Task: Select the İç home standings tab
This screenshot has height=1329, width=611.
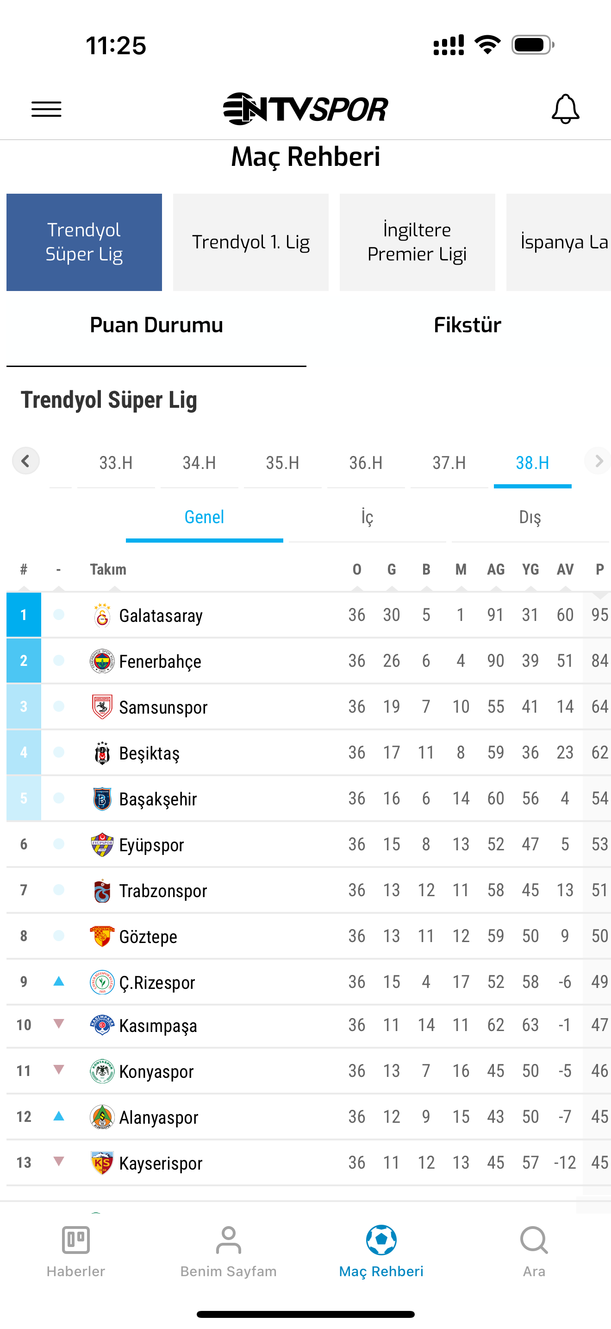Action: 368,518
